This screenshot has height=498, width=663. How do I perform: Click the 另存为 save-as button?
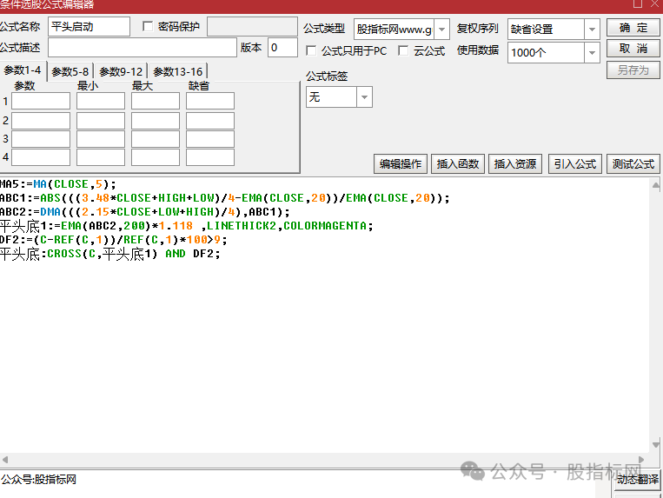pos(633,70)
